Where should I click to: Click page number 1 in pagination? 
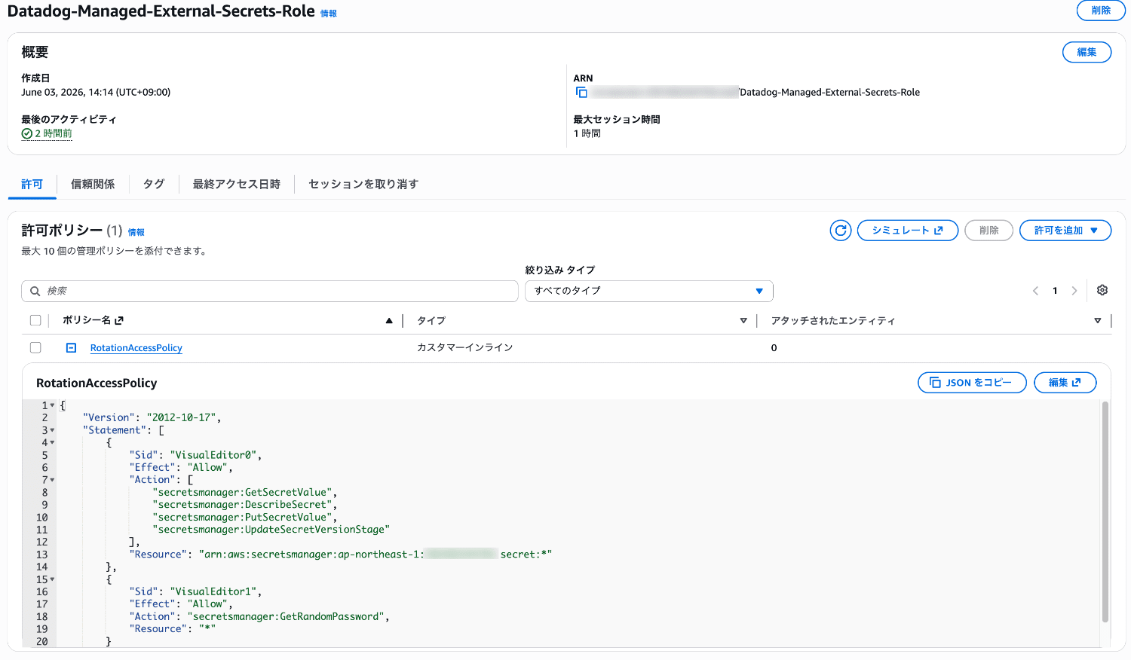1055,291
